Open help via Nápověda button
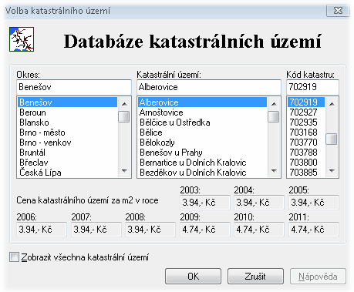Viewport: 354px width, 292px height. click(318, 277)
